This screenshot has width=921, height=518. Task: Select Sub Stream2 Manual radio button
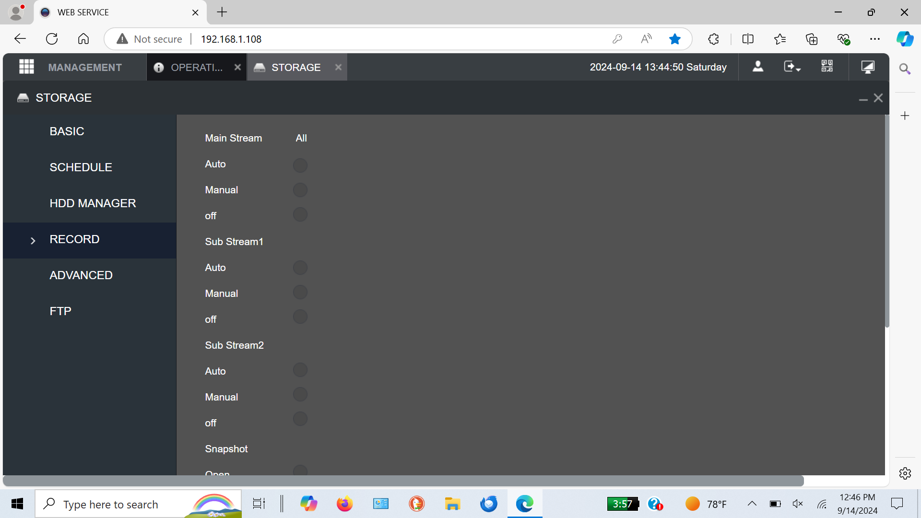pyautogui.click(x=300, y=394)
